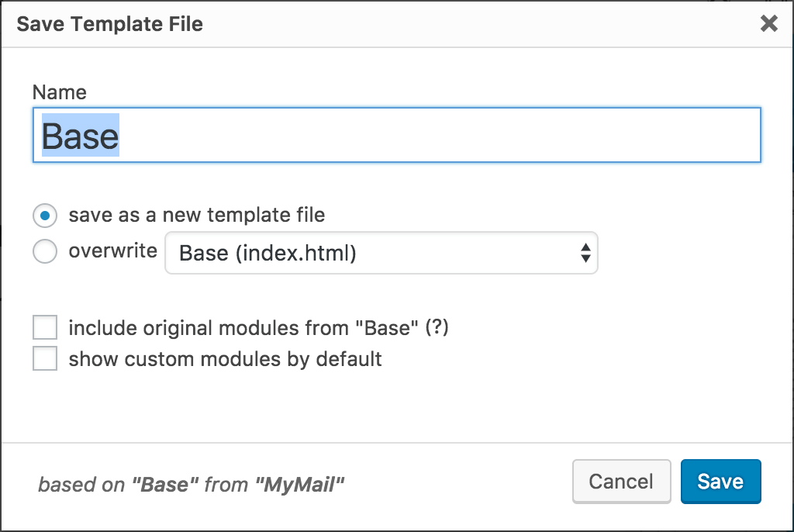Open the 'Base (index.html)' template dropdown
Screen dimensions: 794x532
[380, 253]
